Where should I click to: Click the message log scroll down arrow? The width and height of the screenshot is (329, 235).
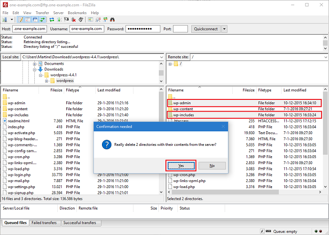(325, 48)
